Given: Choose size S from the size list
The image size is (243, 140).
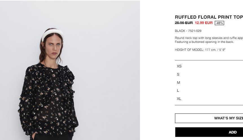Looking at the screenshot, I should 209,75.
